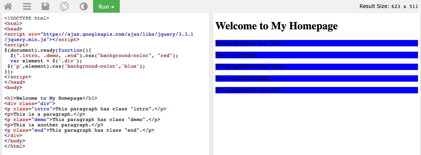Open the hamburger menu icon
The width and height of the screenshot is (421, 155).
[x=27, y=6]
